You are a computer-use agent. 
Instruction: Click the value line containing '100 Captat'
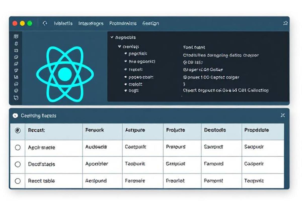pos(211,77)
